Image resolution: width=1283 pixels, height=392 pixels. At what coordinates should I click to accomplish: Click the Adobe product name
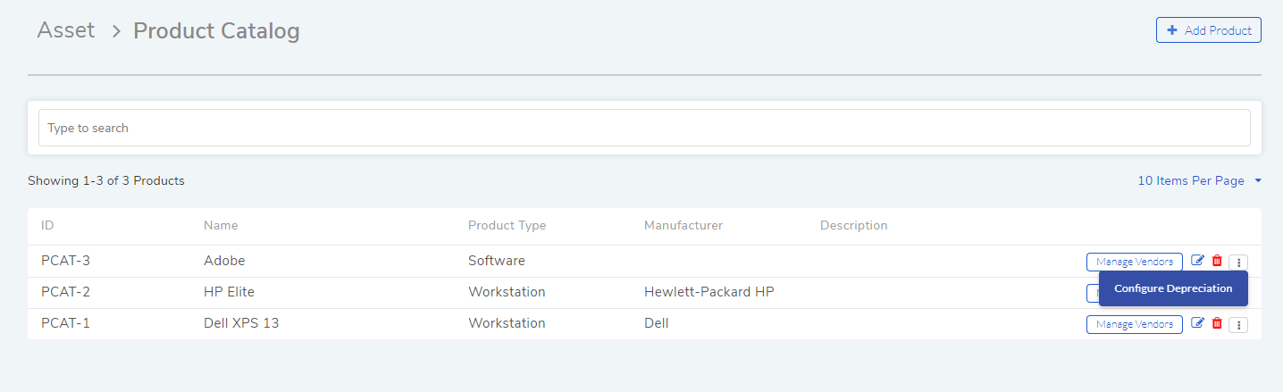224,261
